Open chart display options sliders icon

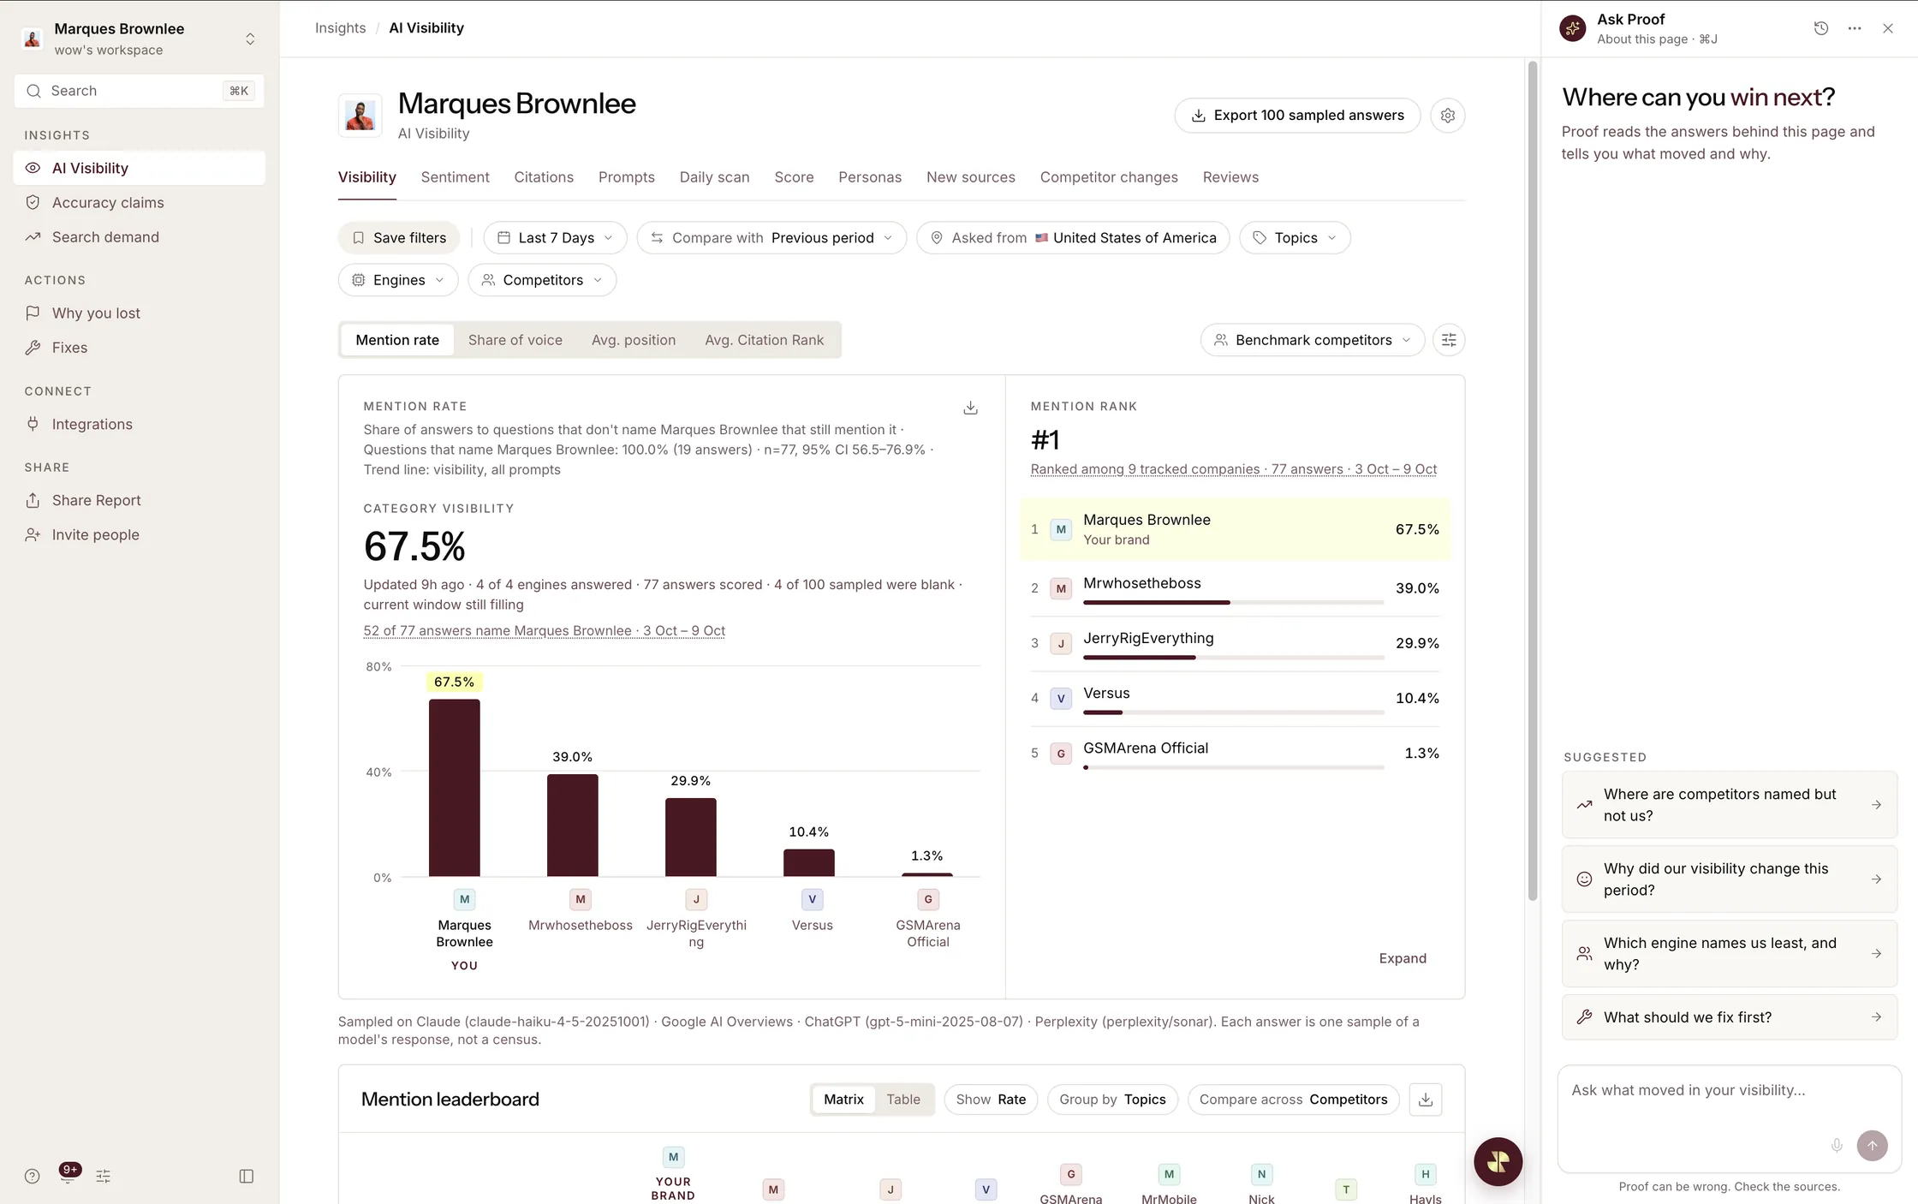tap(1449, 340)
